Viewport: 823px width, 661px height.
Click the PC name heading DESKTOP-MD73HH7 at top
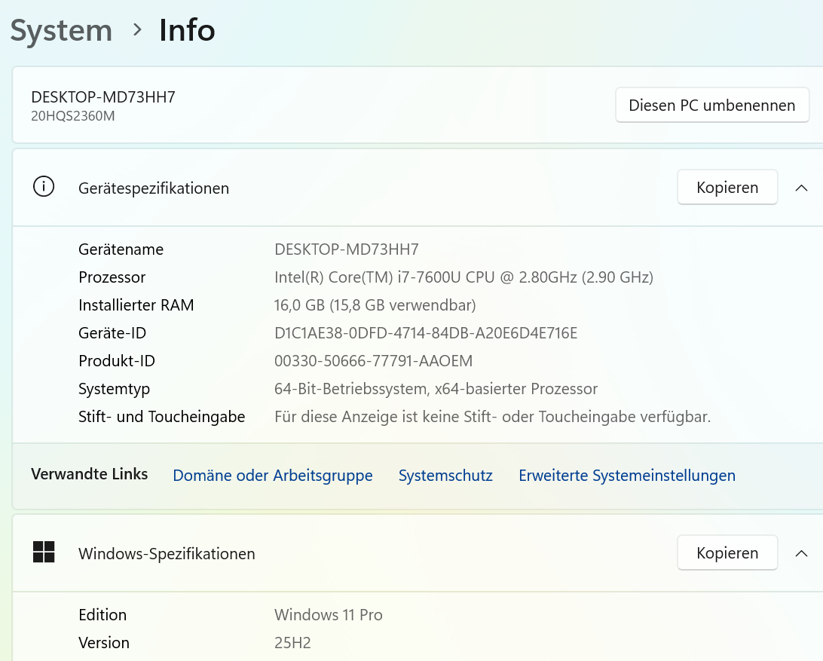click(102, 97)
